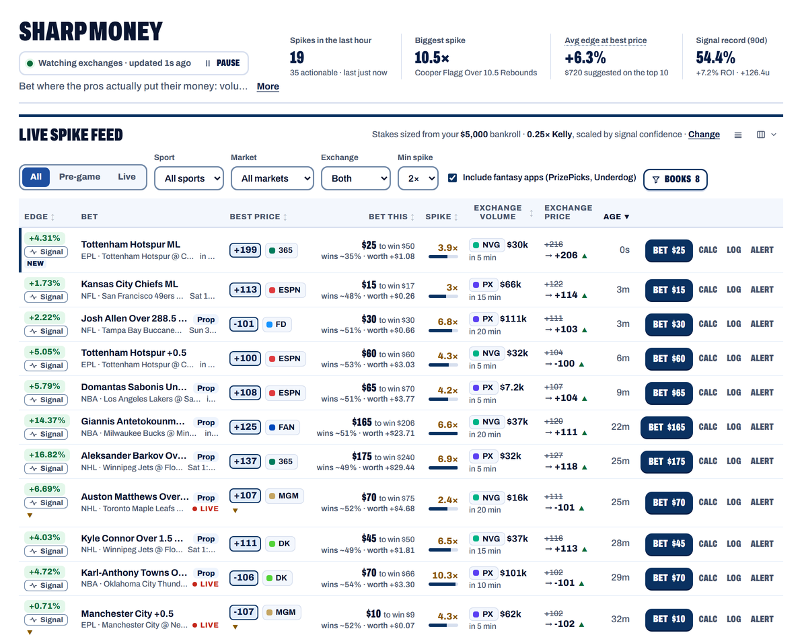Image resolution: width=802 pixels, height=637 pixels.
Task: Open CALC for Manchester City +0.5
Action: 708,619
